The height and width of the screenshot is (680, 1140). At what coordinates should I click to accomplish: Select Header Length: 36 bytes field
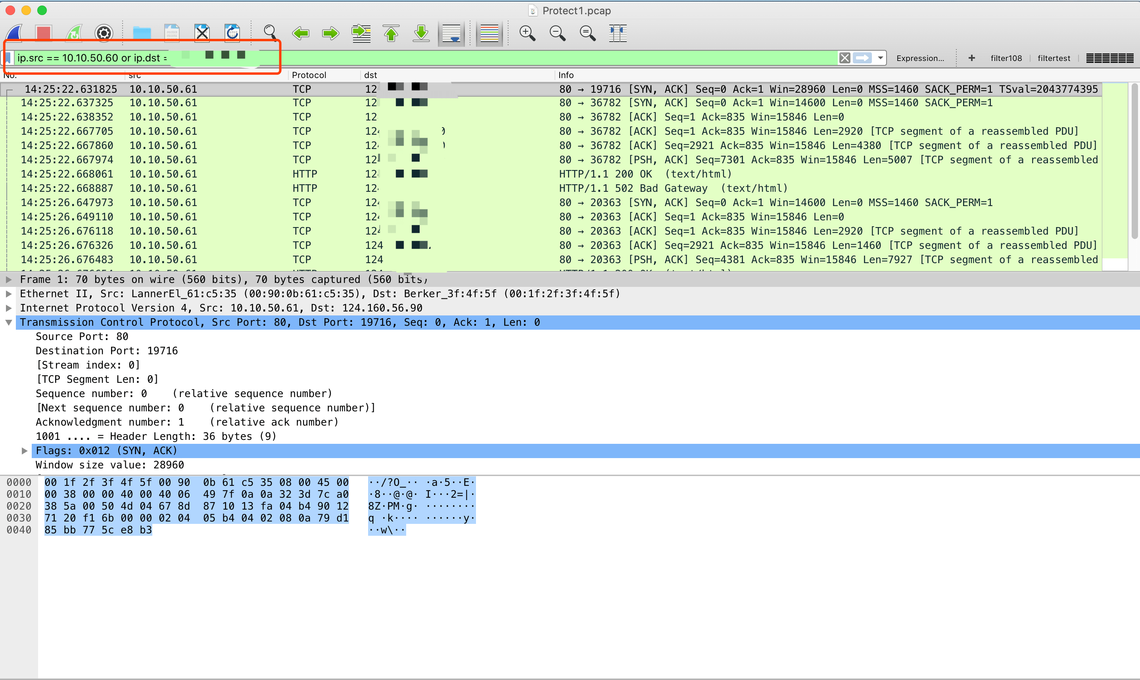[x=156, y=436]
